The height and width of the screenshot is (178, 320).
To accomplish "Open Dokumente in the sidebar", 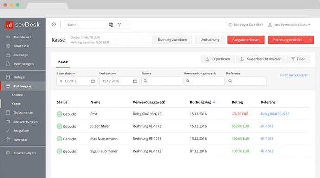I will pos(23,112).
